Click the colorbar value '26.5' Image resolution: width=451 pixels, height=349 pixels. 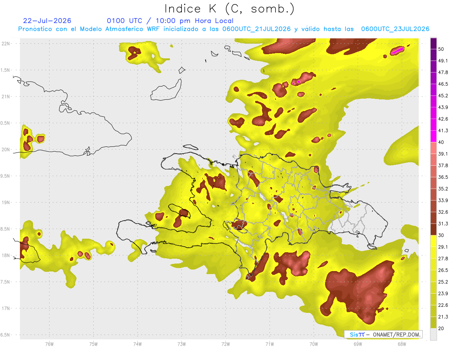coord(443,270)
